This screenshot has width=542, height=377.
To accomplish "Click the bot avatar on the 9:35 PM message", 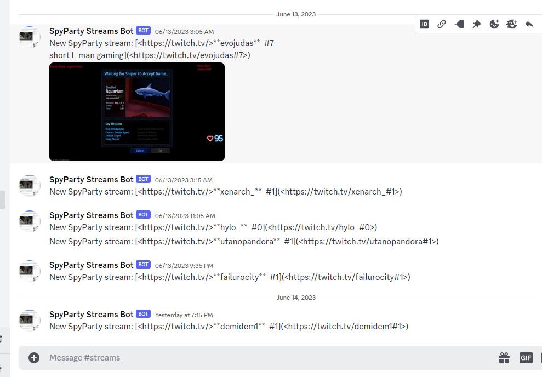I will coord(30,271).
